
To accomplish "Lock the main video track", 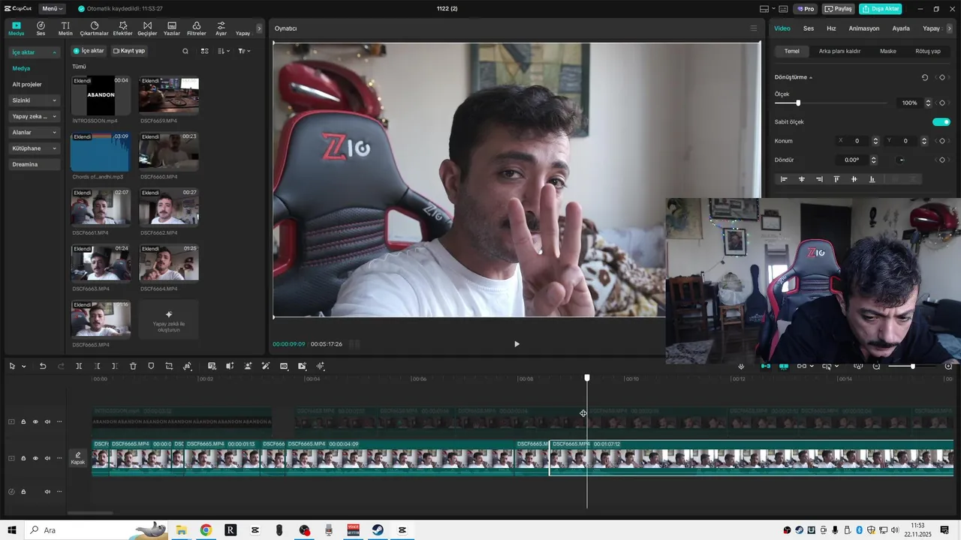I will 23,458.
